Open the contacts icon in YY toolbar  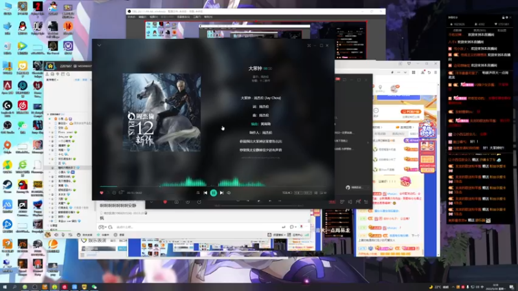point(47,74)
